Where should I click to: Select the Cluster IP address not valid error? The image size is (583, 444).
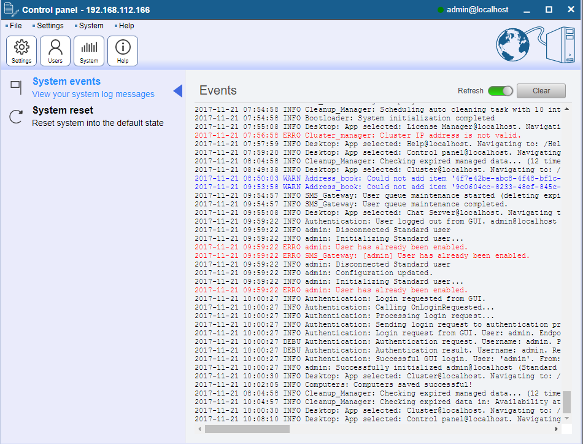(358, 135)
